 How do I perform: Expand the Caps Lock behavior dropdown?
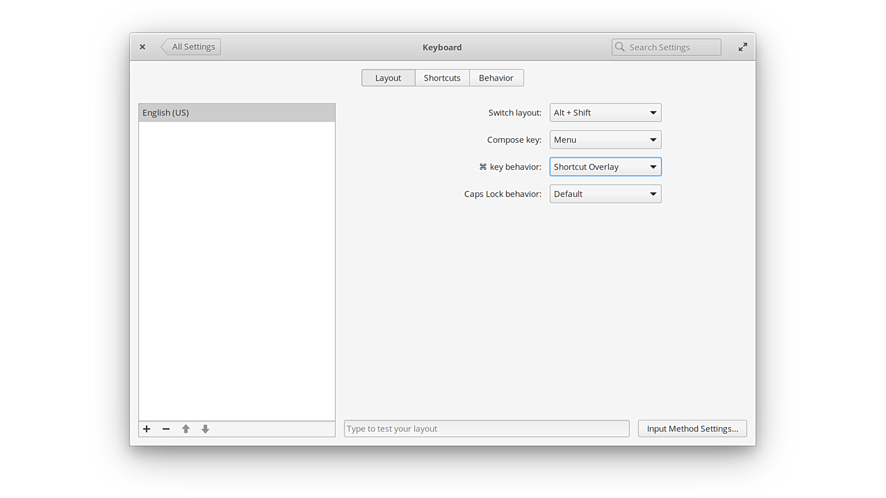click(x=605, y=194)
